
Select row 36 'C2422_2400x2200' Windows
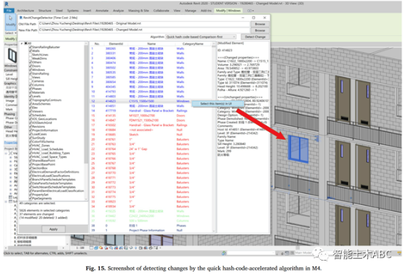[151, 216]
